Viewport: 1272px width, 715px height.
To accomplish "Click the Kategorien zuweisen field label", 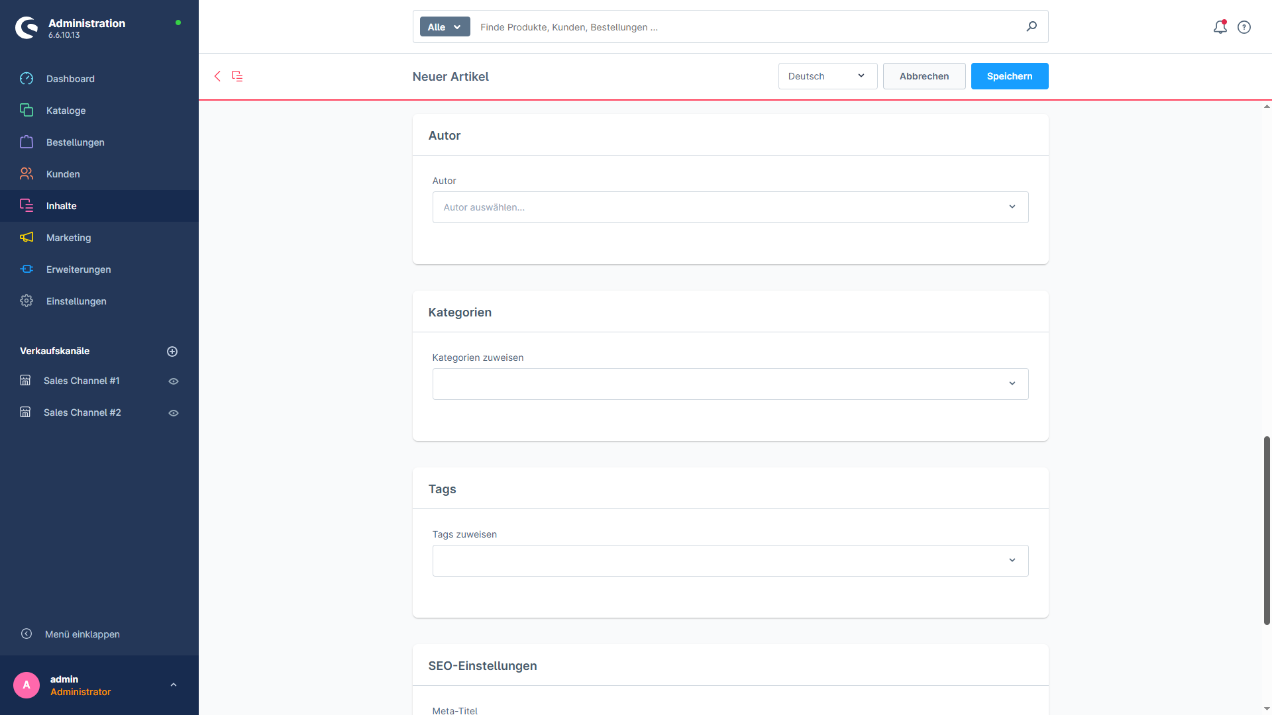I will 478,358.
